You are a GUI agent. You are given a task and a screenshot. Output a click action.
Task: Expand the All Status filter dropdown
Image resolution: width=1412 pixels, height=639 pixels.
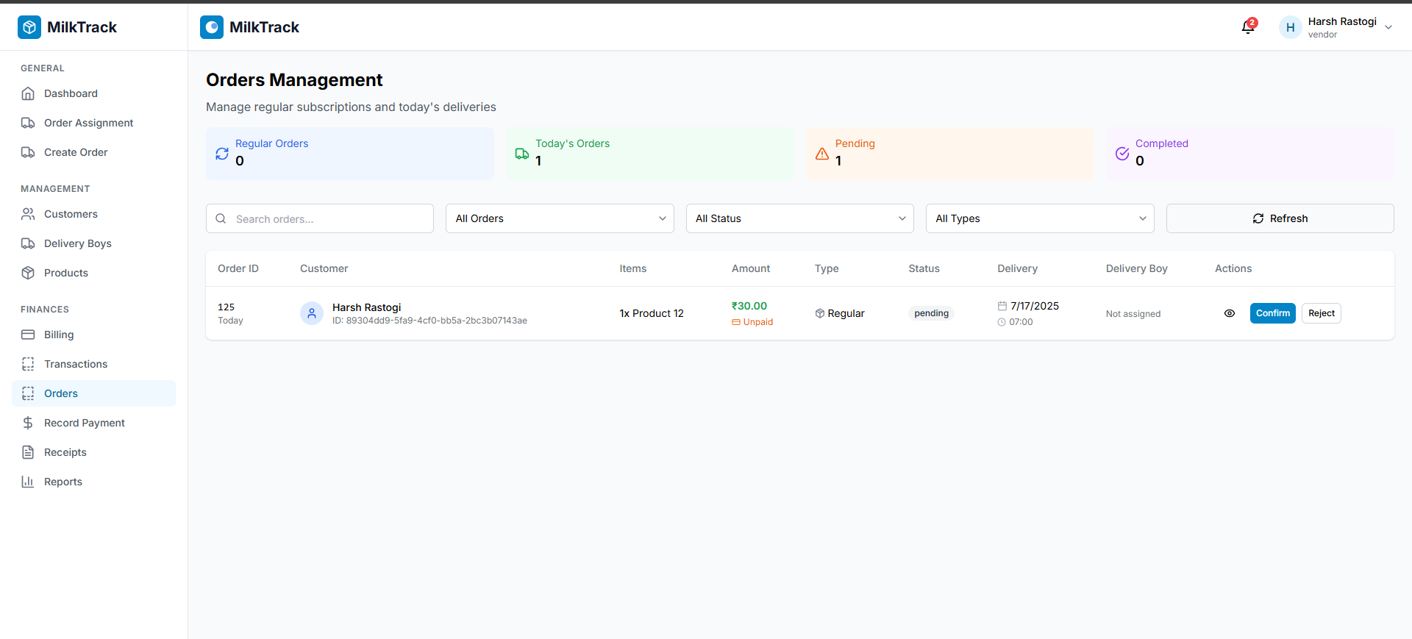click(x=799, y=218)
